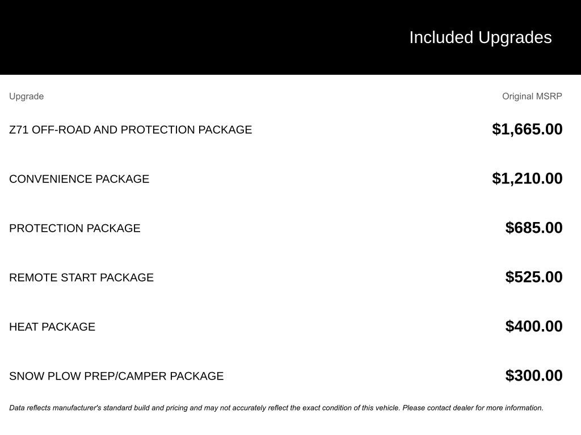581x435 pixels.
Task: Click the $525.00 MSRP amount
Action: point(534,277)
